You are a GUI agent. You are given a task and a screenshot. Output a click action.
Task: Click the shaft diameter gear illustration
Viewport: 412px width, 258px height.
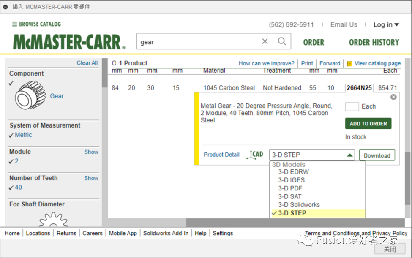53,220
